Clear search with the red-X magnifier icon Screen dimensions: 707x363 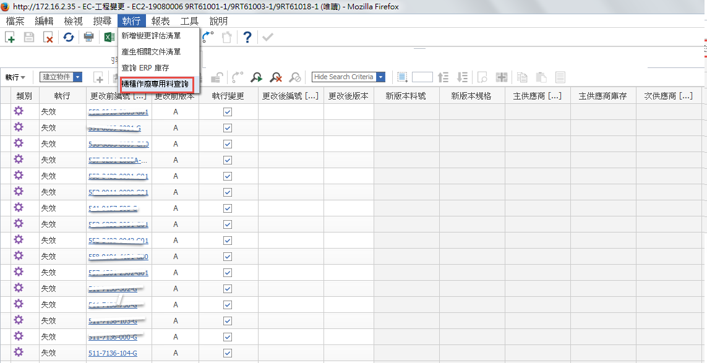275,77
